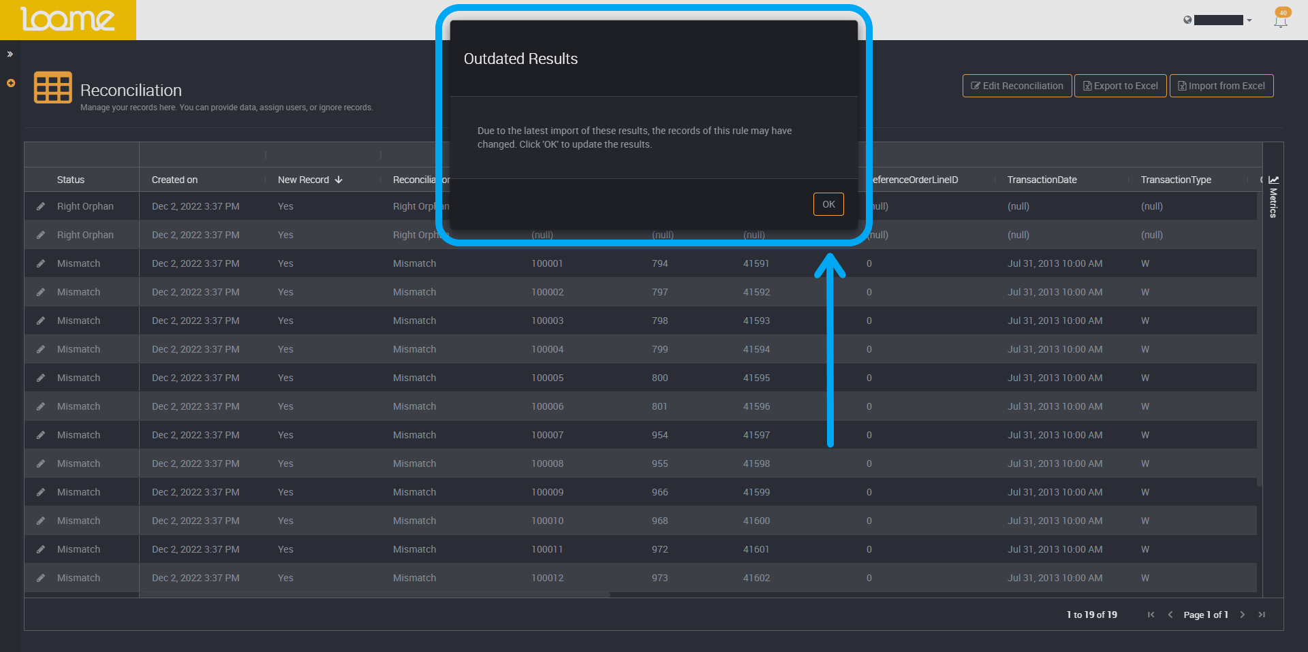The width and height of the screenshot is (1308, 652).
Task: Edit the pencil for record 100010
Action: pos(41,521)
